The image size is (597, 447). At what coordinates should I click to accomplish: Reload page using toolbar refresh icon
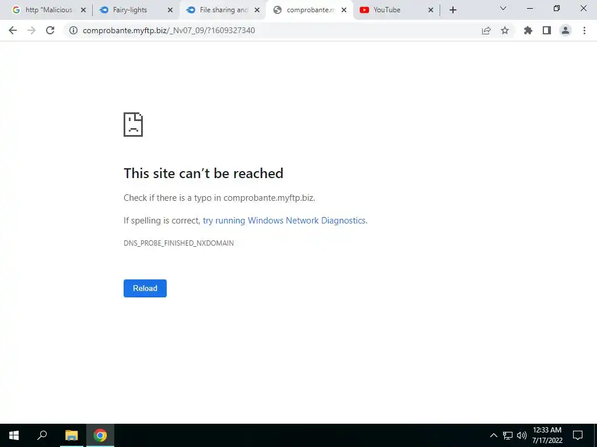click(x=50, y=30)
